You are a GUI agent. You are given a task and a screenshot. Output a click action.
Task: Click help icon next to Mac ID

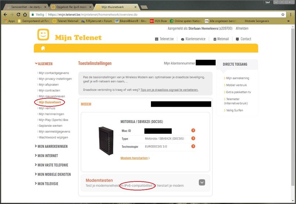193,130
